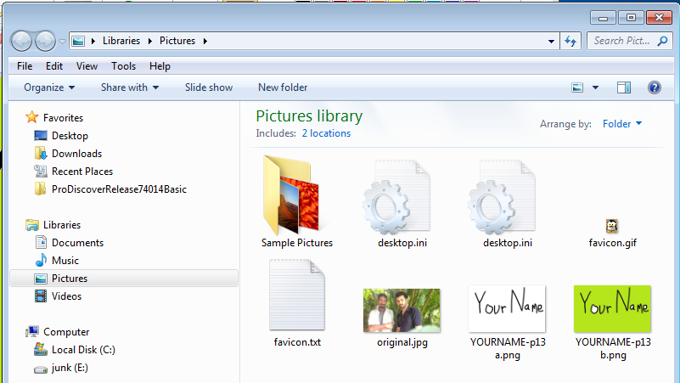Refresh the Pictures folder view

[570, 42]
